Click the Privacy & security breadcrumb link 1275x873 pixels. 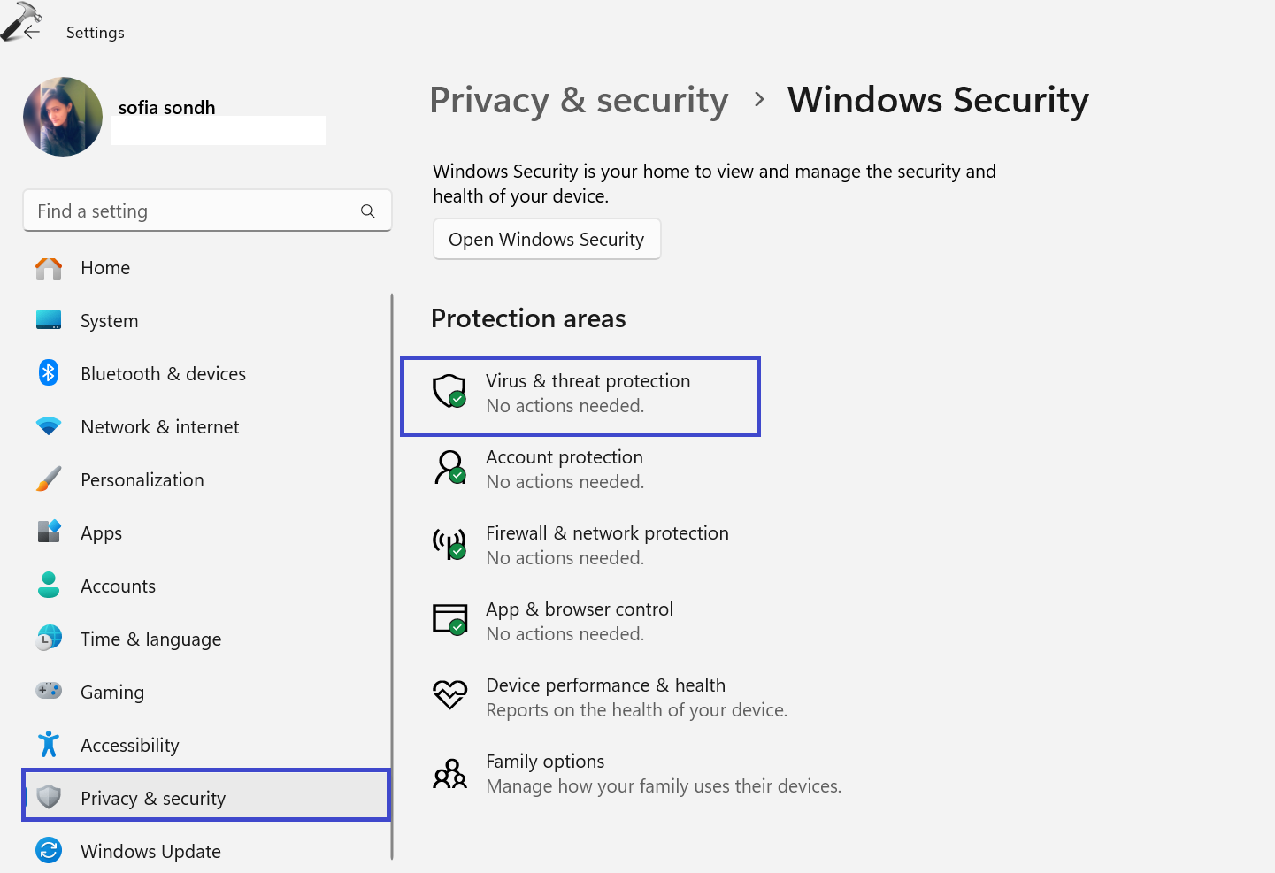click(x=579, y=101)
